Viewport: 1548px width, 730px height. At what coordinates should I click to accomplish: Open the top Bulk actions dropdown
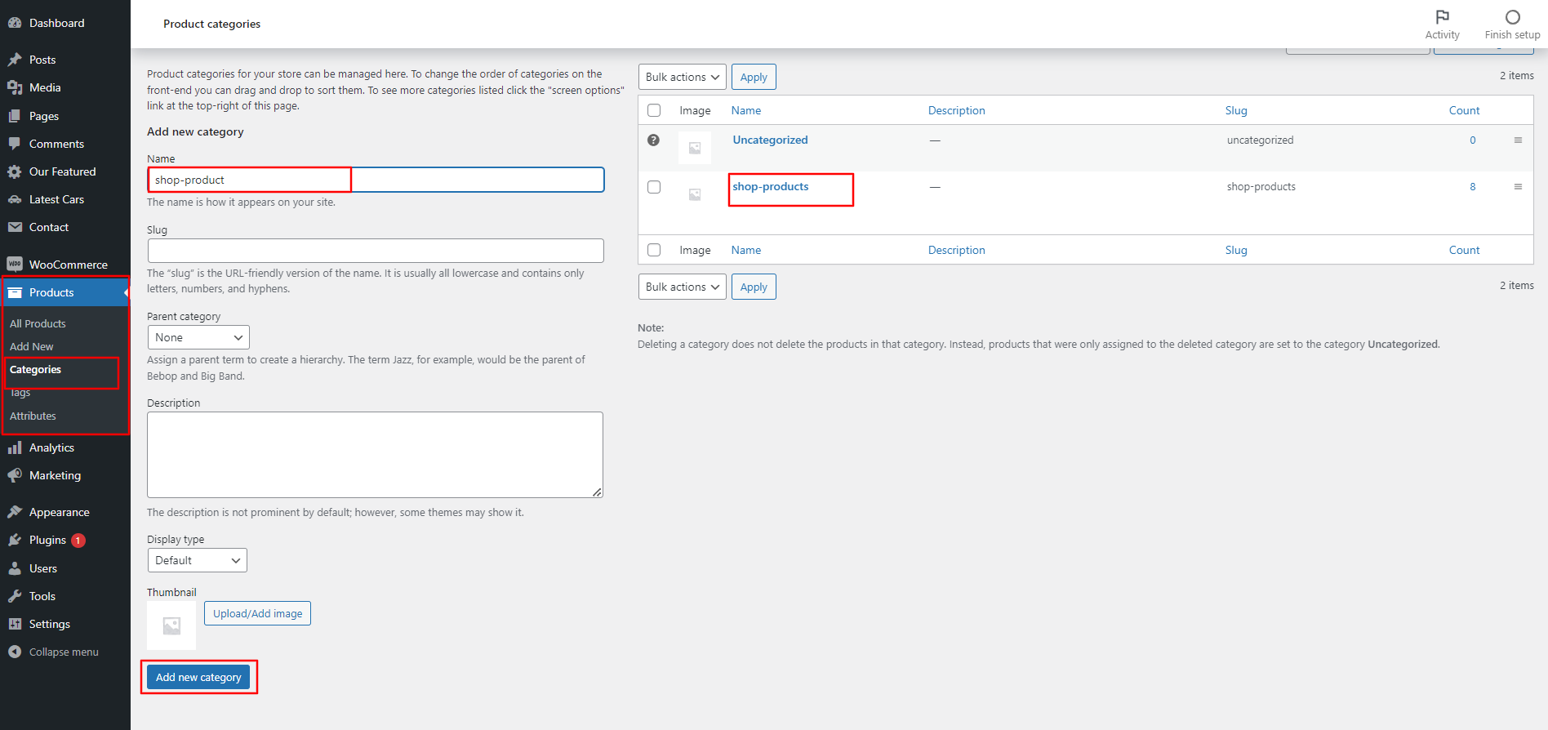point(683,77)
